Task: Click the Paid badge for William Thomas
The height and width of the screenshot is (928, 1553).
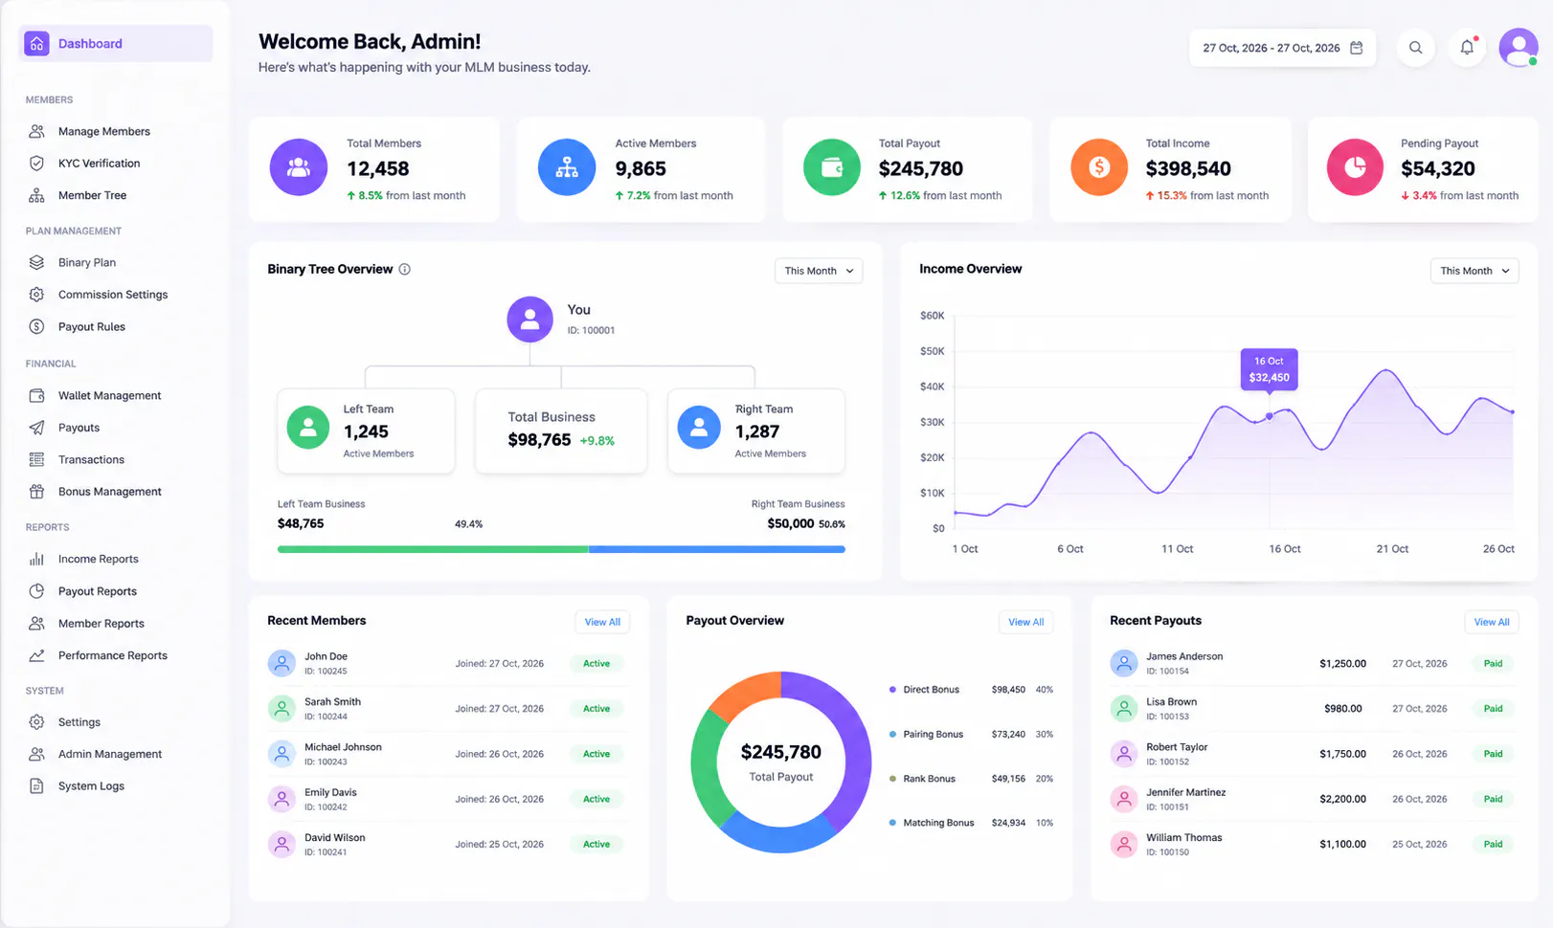Action: (x=1493, y=844)
